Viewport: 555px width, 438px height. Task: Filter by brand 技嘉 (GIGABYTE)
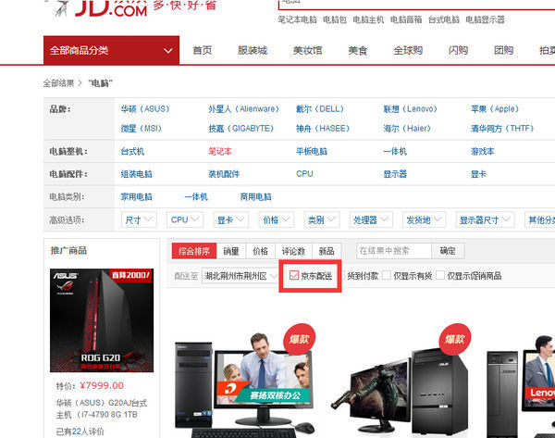(241, 129)
